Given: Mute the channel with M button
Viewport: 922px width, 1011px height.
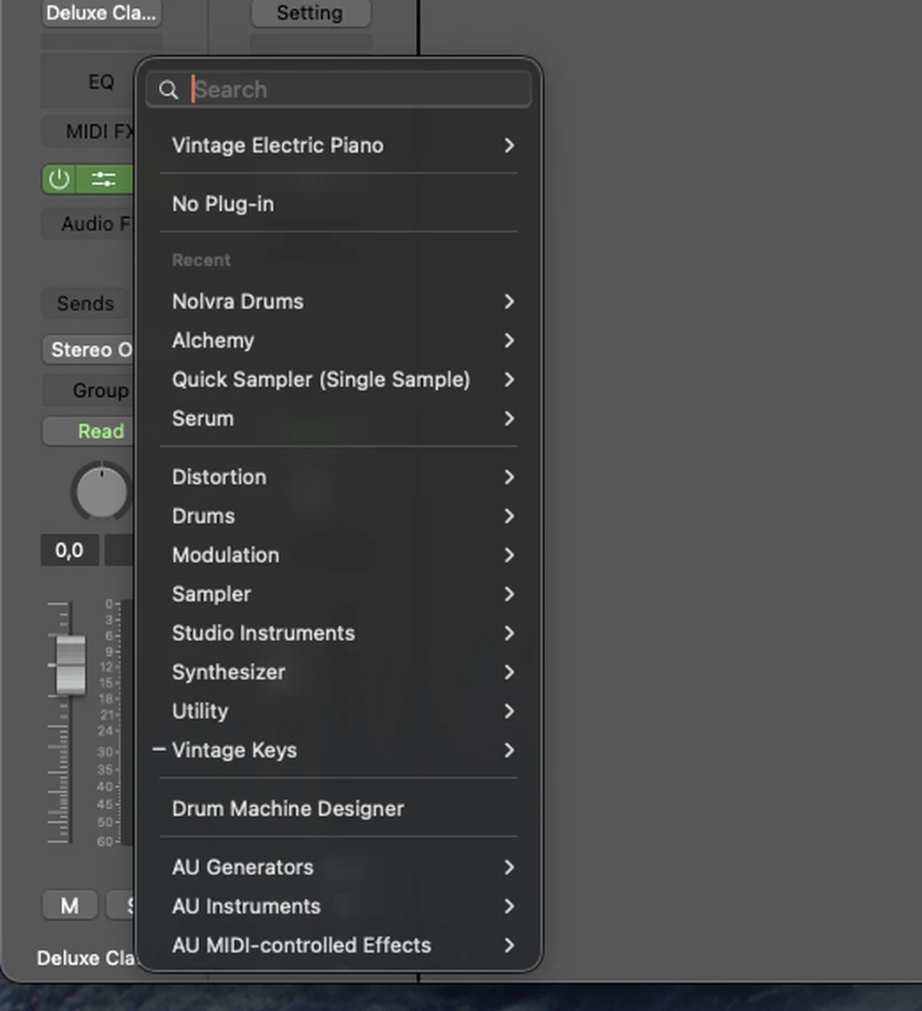Looking at the screenshot, I should 70,905.
